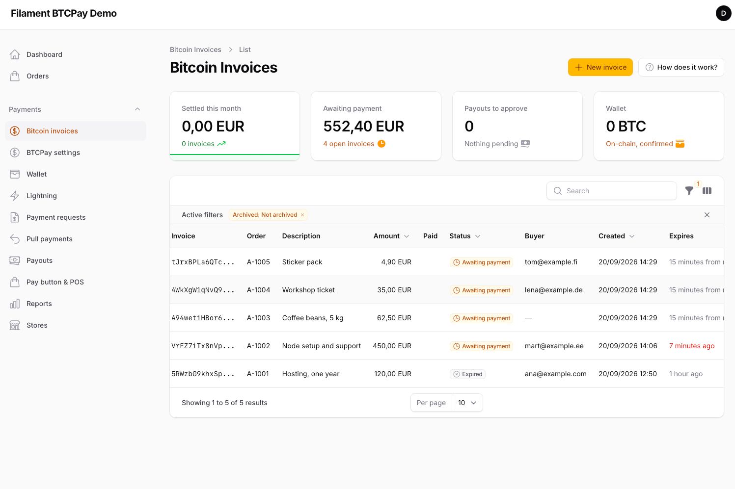The width and height of the screenshot is (735, 489).
Task: Open Pull payments menu item
Action: pos(76,239)
